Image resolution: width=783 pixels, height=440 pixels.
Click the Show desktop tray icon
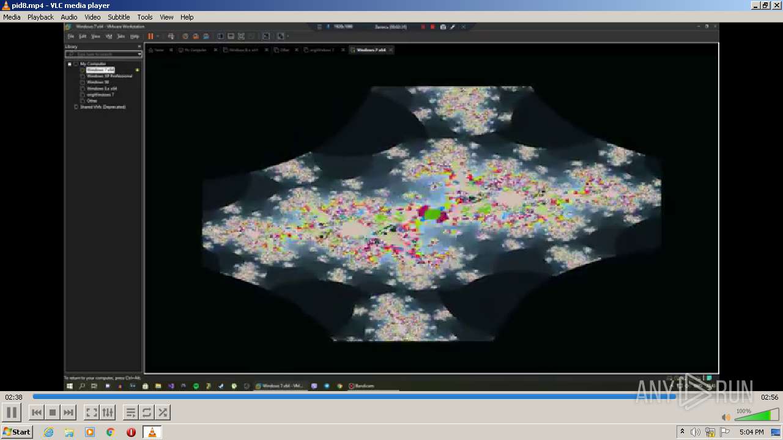[776, 432]
